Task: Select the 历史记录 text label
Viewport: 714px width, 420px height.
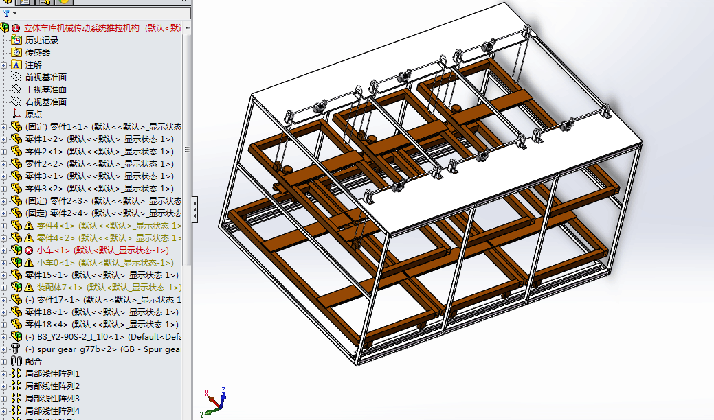Action: (x=42, y=40)
